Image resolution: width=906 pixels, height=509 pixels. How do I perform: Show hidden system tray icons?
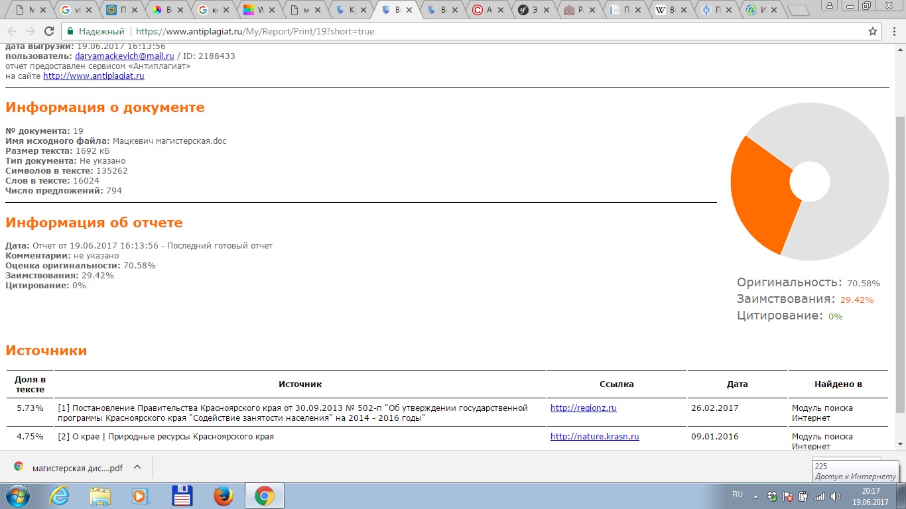coord(755,496)
